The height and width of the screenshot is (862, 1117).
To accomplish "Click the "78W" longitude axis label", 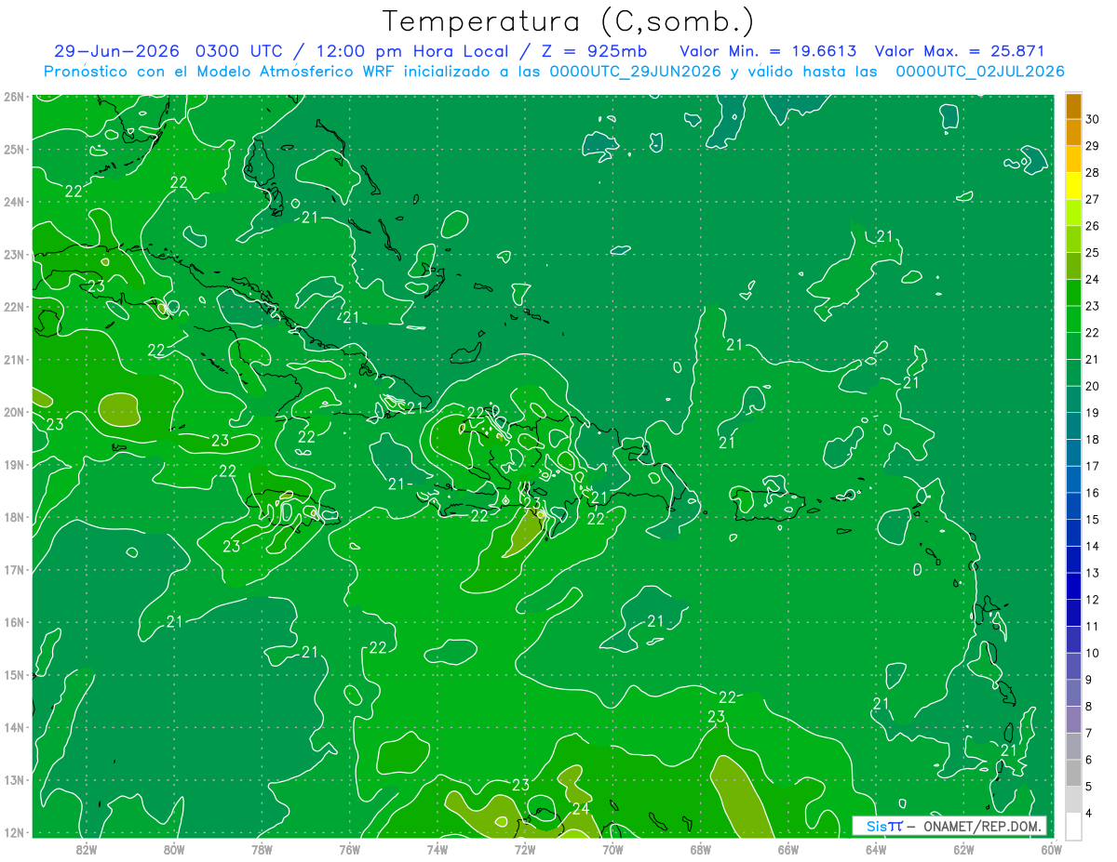I will [262, 849].
